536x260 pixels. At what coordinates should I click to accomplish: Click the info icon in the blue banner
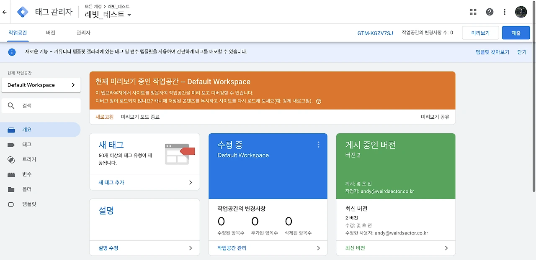click(12, 52)
